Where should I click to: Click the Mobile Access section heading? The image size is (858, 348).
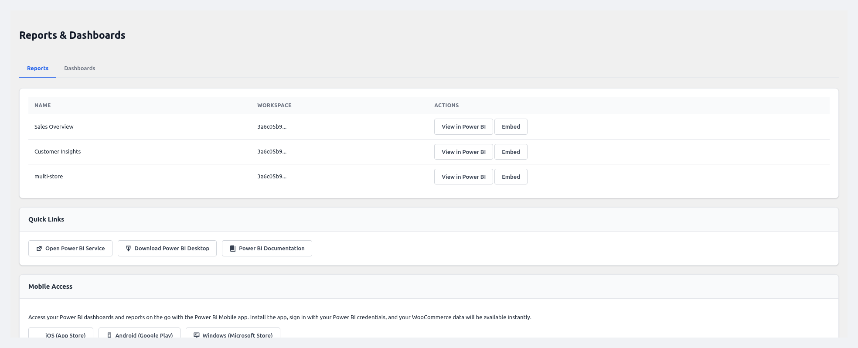[x=51, y=287]
